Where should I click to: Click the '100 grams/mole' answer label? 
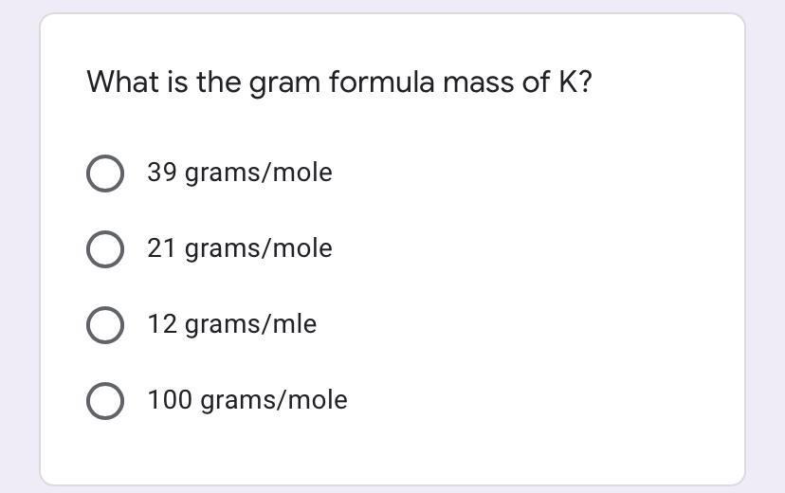pyautogui.click(x=246, y=400)
